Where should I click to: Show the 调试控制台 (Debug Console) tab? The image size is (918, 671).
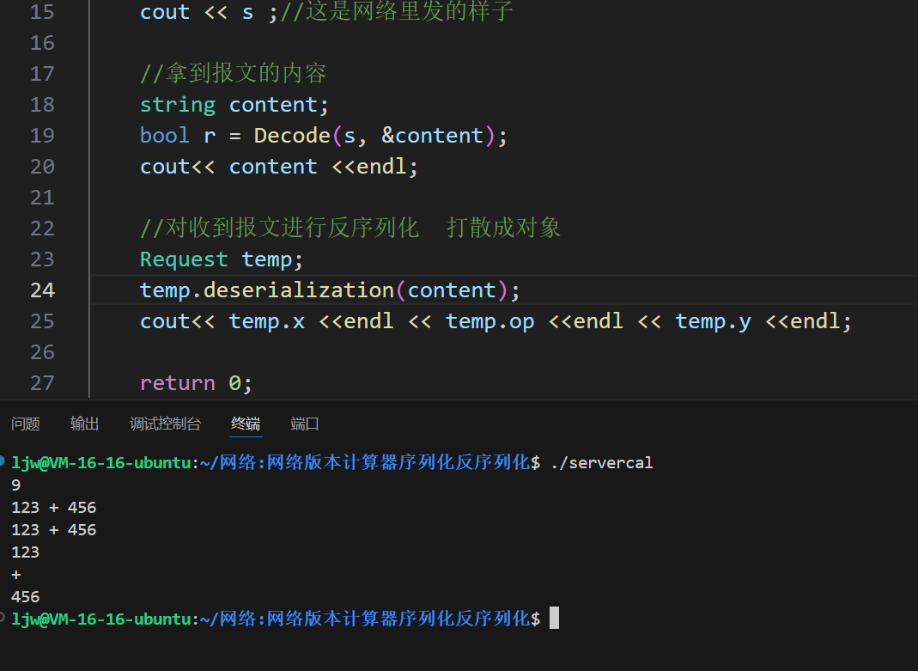[165, 424]
